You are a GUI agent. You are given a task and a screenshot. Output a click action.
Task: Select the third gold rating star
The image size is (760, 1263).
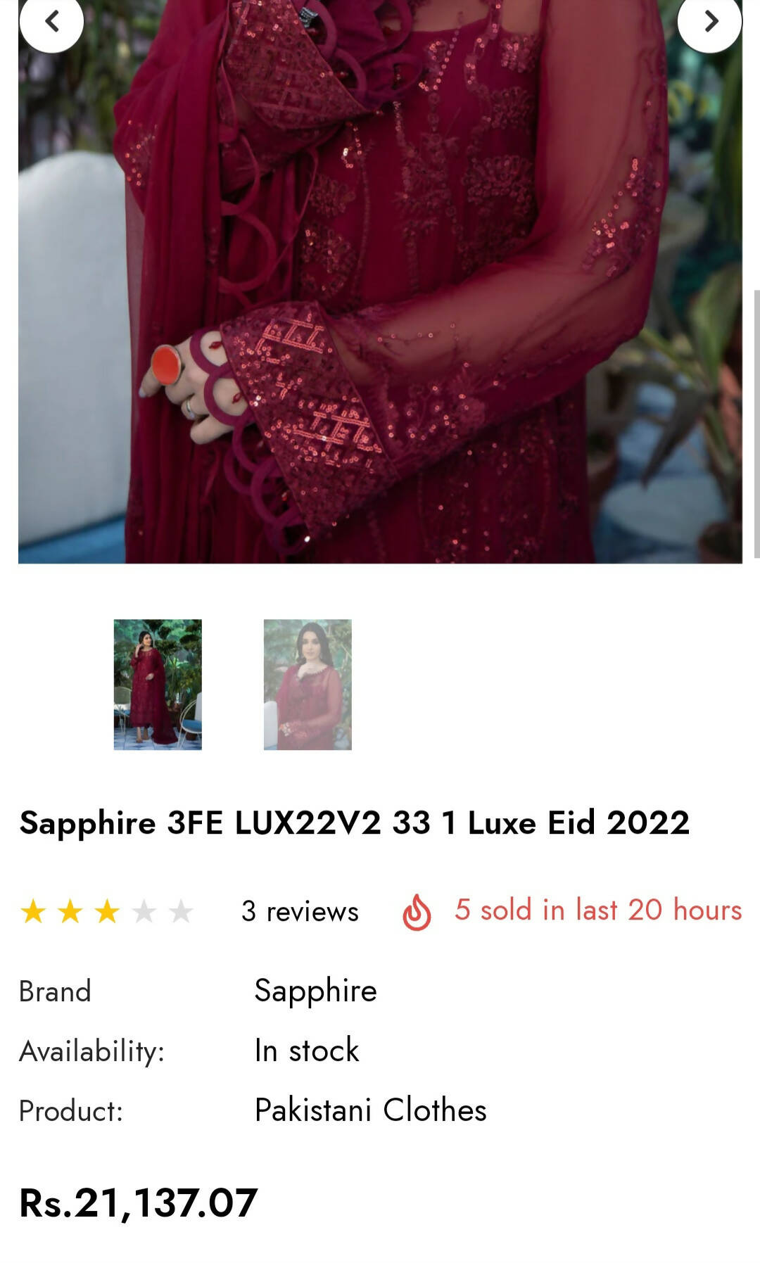tap(107, 912)
